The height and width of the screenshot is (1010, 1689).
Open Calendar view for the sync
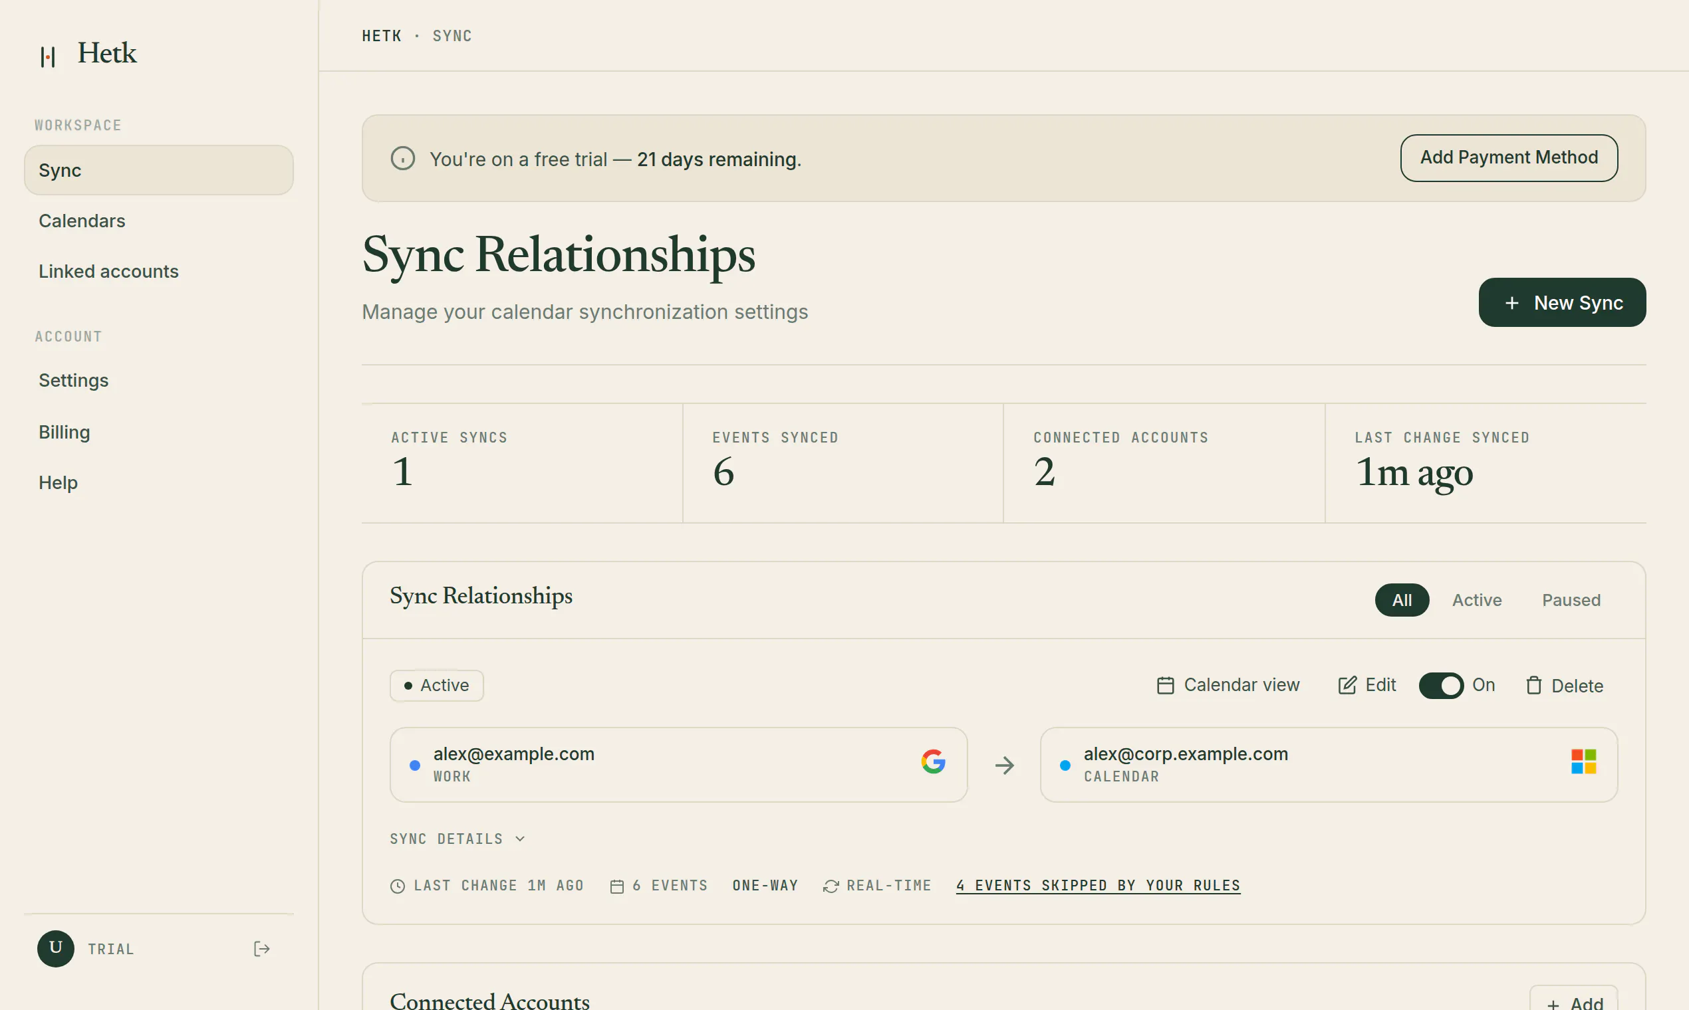[1228, 684]
